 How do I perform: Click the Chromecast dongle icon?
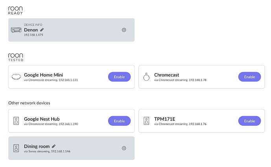coord(146,77)
